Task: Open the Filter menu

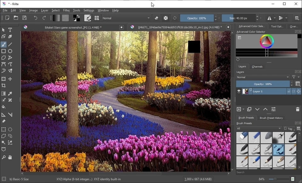Action: (x=66, y=10)
